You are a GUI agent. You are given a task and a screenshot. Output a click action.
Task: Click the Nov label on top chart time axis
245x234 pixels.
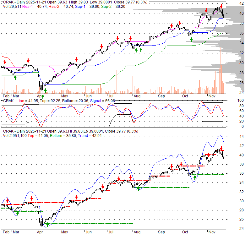coord(212,96)
